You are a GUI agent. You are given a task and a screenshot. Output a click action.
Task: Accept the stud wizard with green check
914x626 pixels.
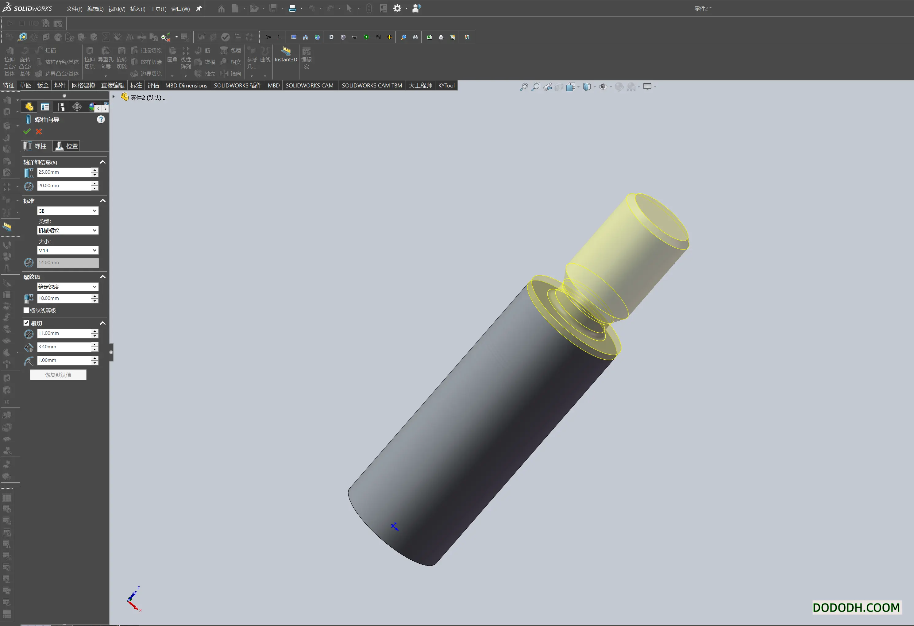[x=27, y=131]
